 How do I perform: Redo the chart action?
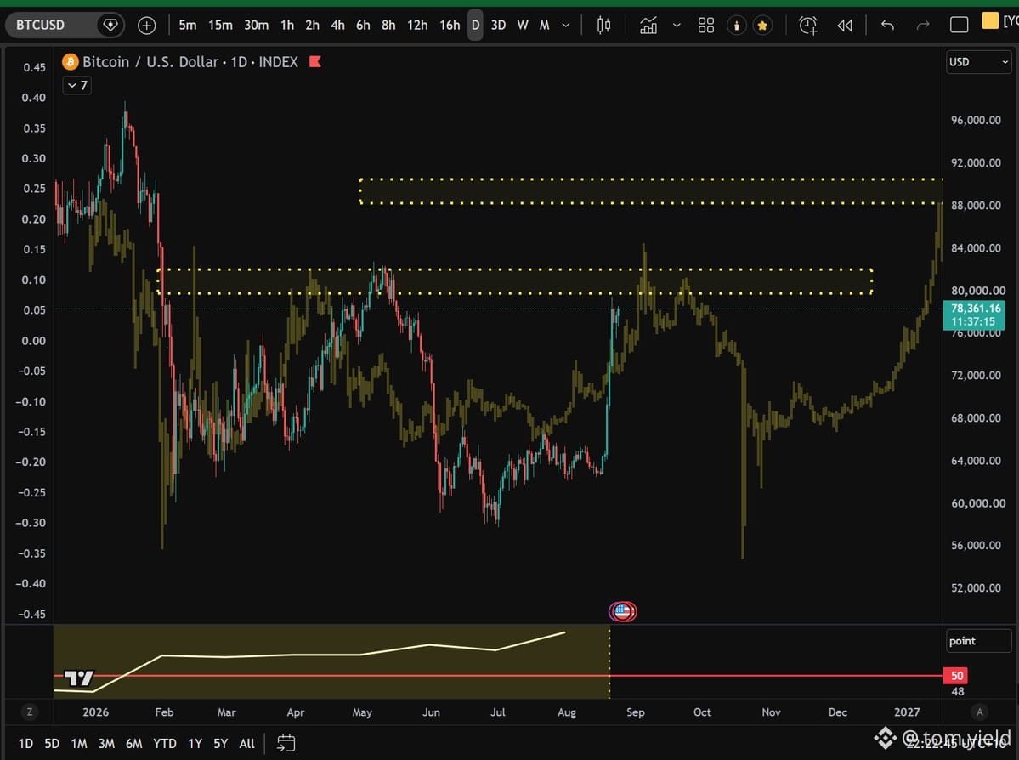tap(923, 26)
